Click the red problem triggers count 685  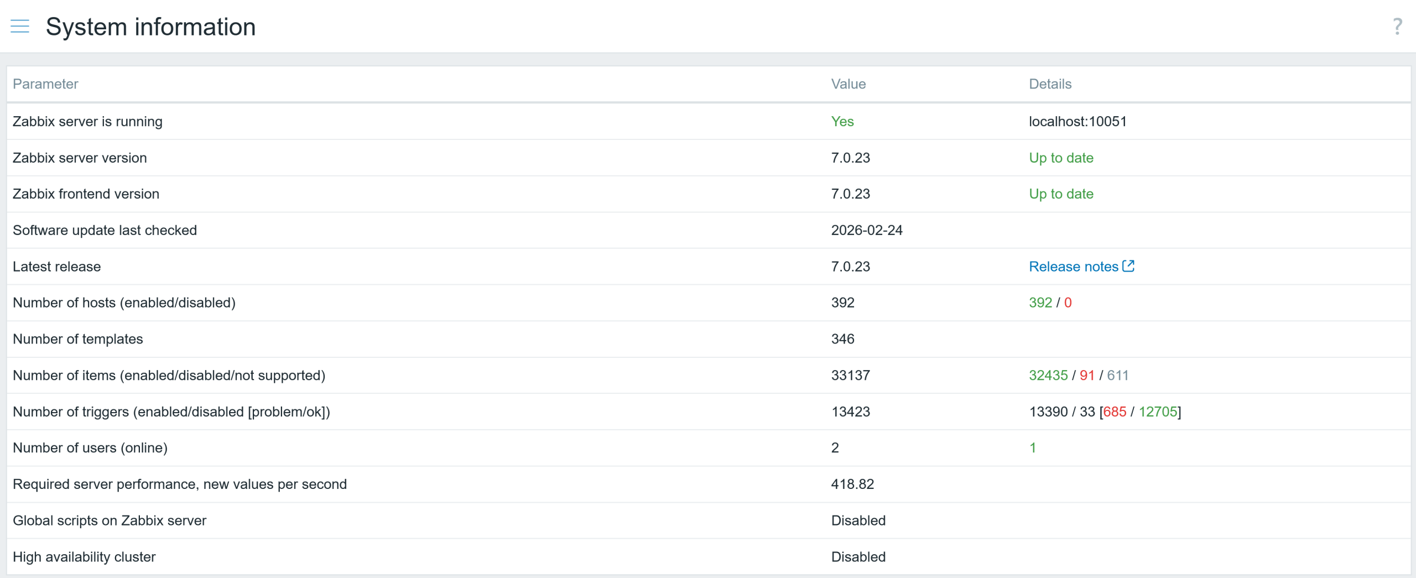[1114, 412]
